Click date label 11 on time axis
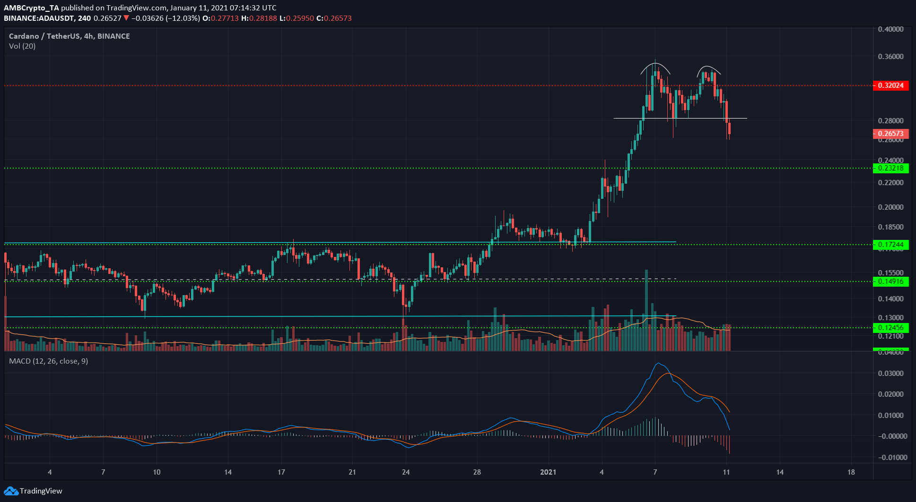 pos(727,472)
